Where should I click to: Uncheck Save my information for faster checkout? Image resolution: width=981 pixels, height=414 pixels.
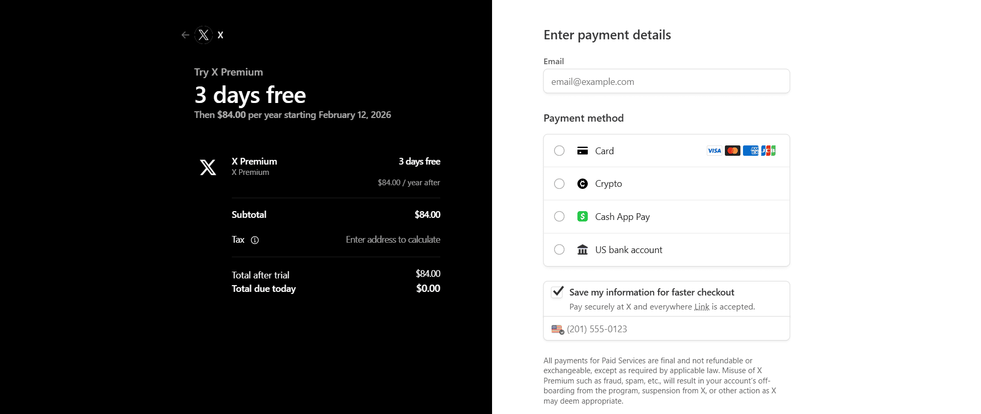(557, 292)
